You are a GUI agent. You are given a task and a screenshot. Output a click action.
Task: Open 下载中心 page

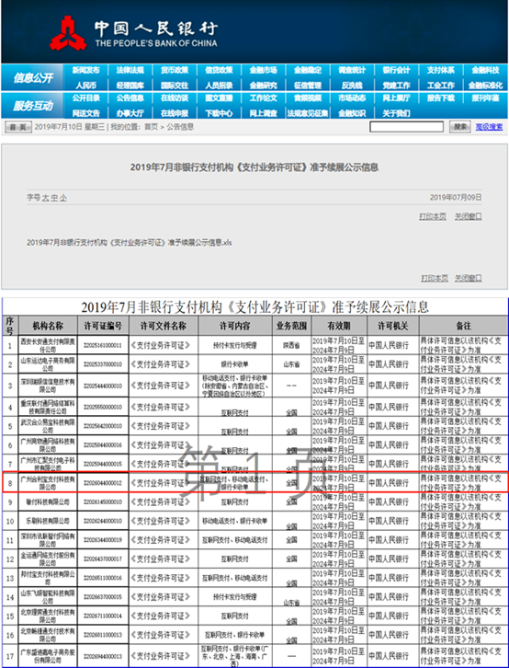pyautogui.click(x=219, y=113)
